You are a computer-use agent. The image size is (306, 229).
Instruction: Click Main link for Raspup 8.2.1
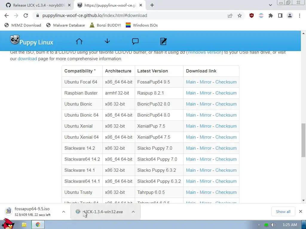click(191, 93)
